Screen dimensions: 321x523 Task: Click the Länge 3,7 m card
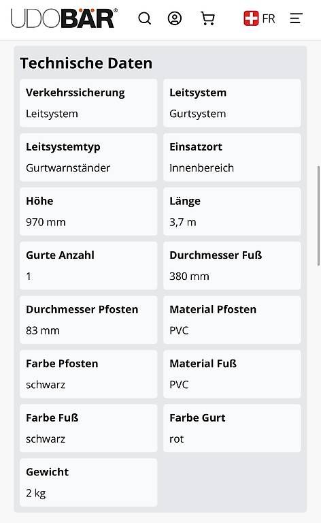pyautogui.click(x=232, y=212)
